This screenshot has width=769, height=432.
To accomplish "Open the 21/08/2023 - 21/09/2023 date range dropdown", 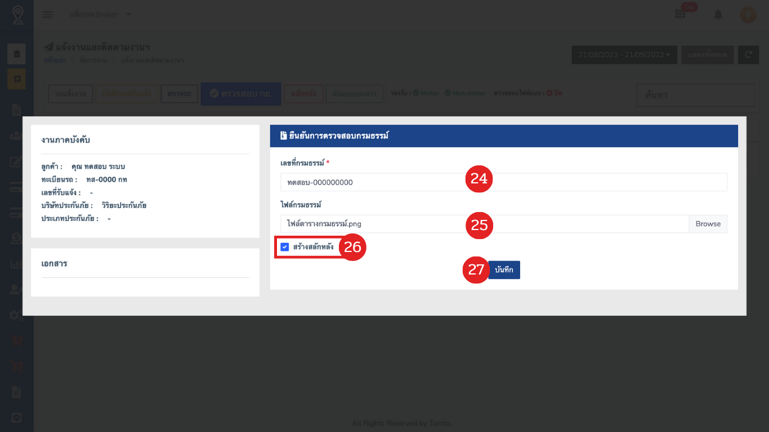I will pos(624,55).
